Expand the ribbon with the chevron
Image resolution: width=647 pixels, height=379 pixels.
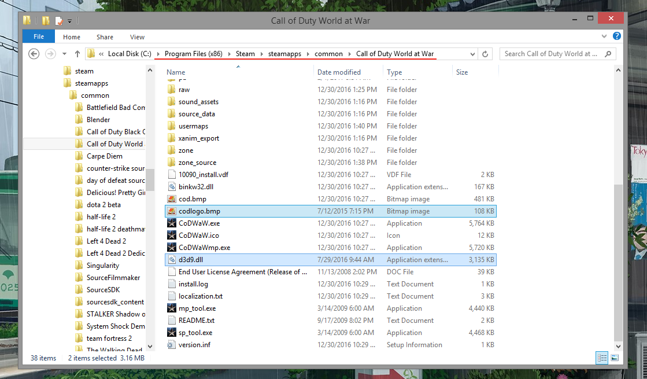[604, 36]
